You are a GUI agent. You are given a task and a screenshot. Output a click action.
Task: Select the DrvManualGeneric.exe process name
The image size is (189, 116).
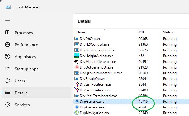98,62
